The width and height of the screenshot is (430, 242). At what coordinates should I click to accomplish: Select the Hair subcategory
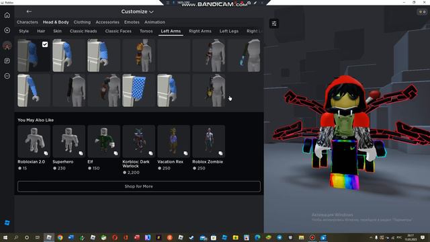click(41, 31)
